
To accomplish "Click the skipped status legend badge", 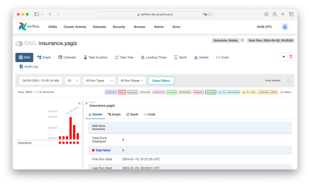I will coord(198,92).
